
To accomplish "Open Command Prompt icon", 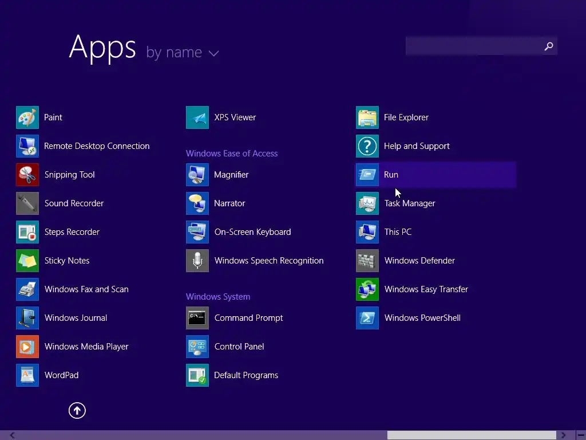I will [197, 318].
